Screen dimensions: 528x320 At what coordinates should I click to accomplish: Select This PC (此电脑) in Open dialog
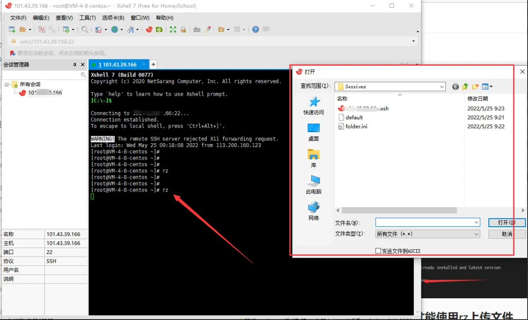[314, 185]
